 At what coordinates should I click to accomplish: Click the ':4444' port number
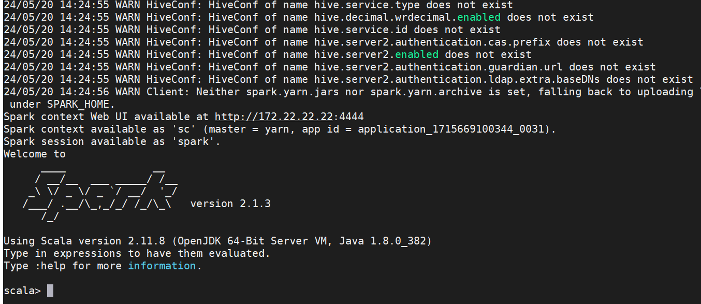(x=348, y=117)
